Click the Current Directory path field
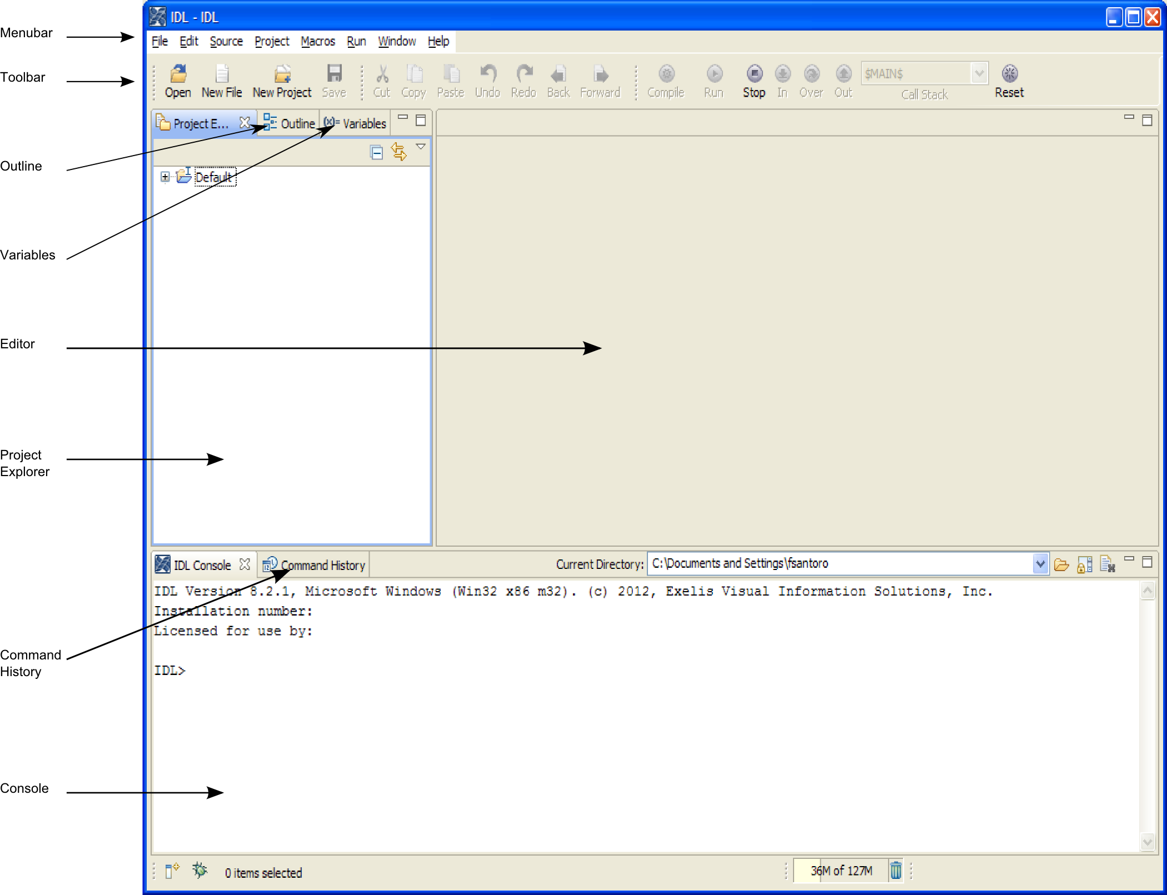This screenshot has height=895, width=1167. click(x=840, y=564)
